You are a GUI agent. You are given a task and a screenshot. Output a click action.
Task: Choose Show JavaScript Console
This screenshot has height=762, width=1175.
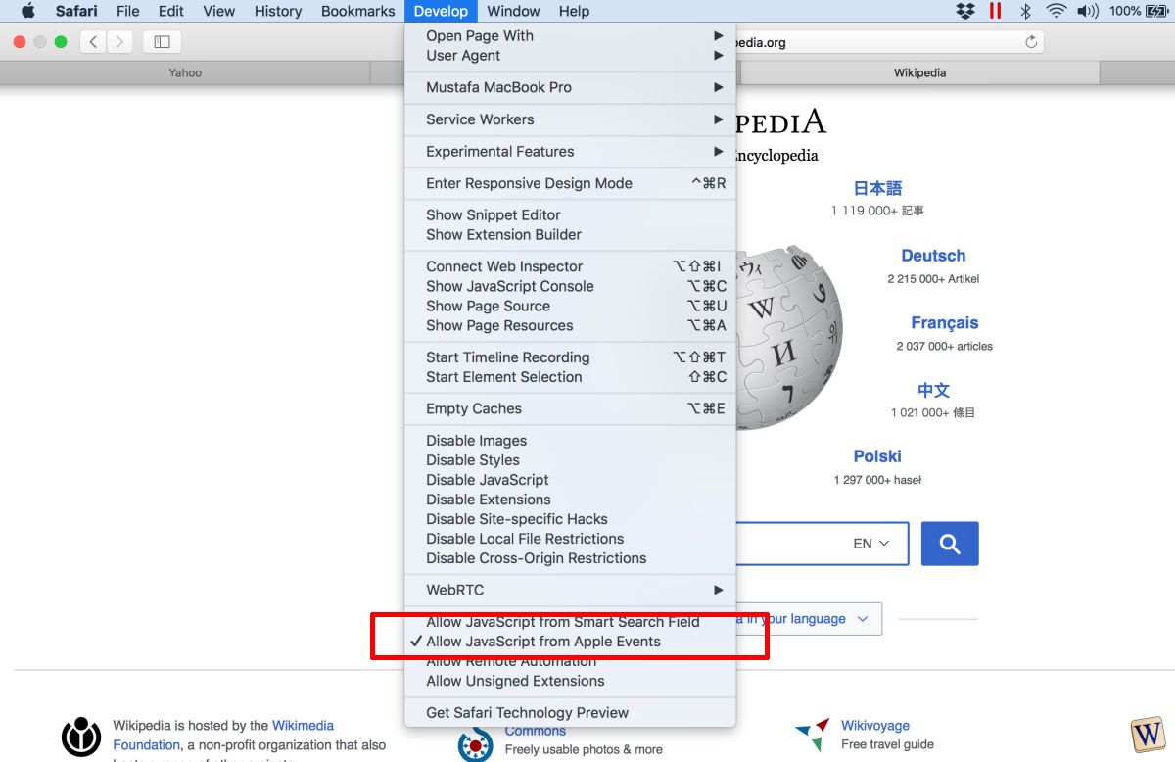click(x=570, y=286)
